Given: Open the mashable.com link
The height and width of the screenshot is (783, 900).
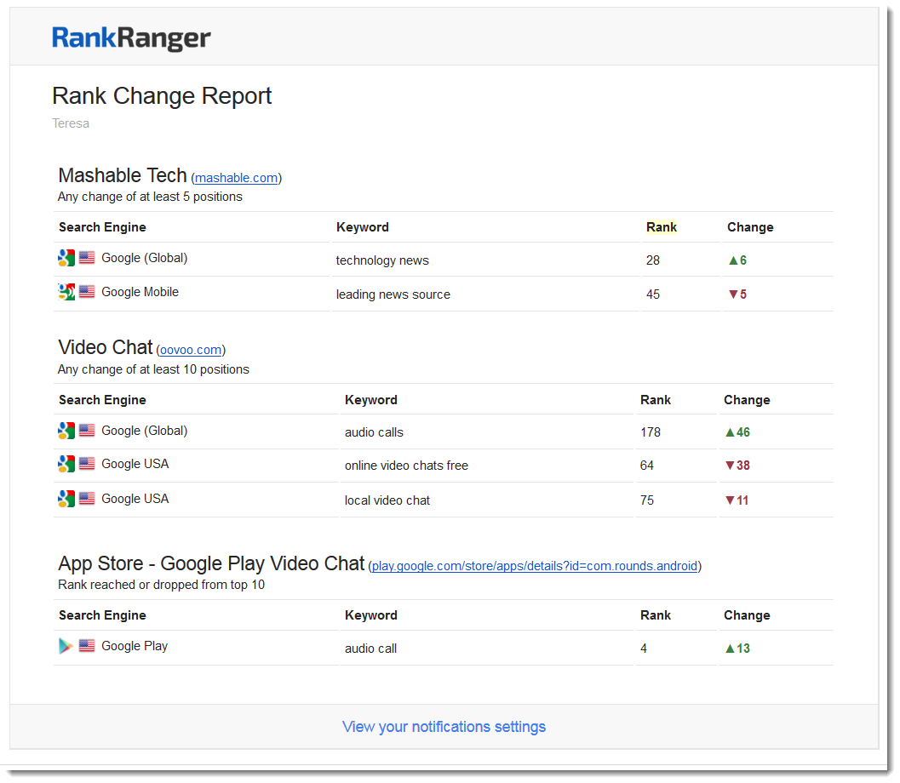Looking at the screenshot, I should tap(236, 178).
